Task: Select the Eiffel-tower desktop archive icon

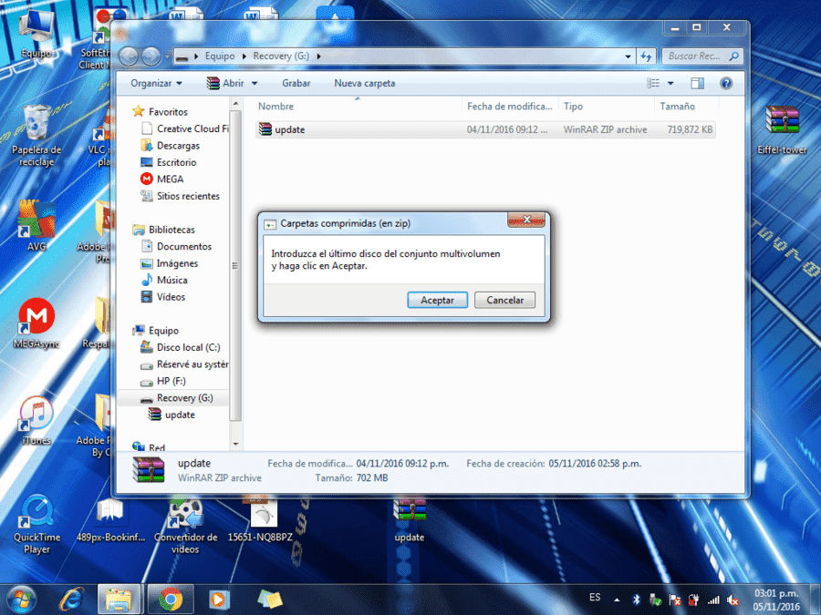Action: click(781, 129)
